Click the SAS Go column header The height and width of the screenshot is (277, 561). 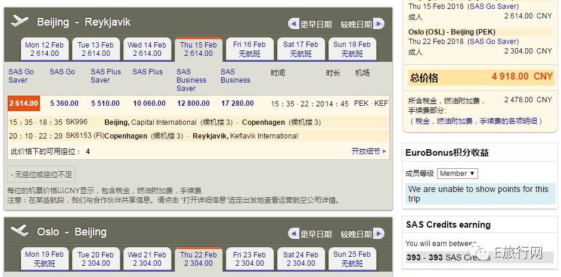pos(62,72)
